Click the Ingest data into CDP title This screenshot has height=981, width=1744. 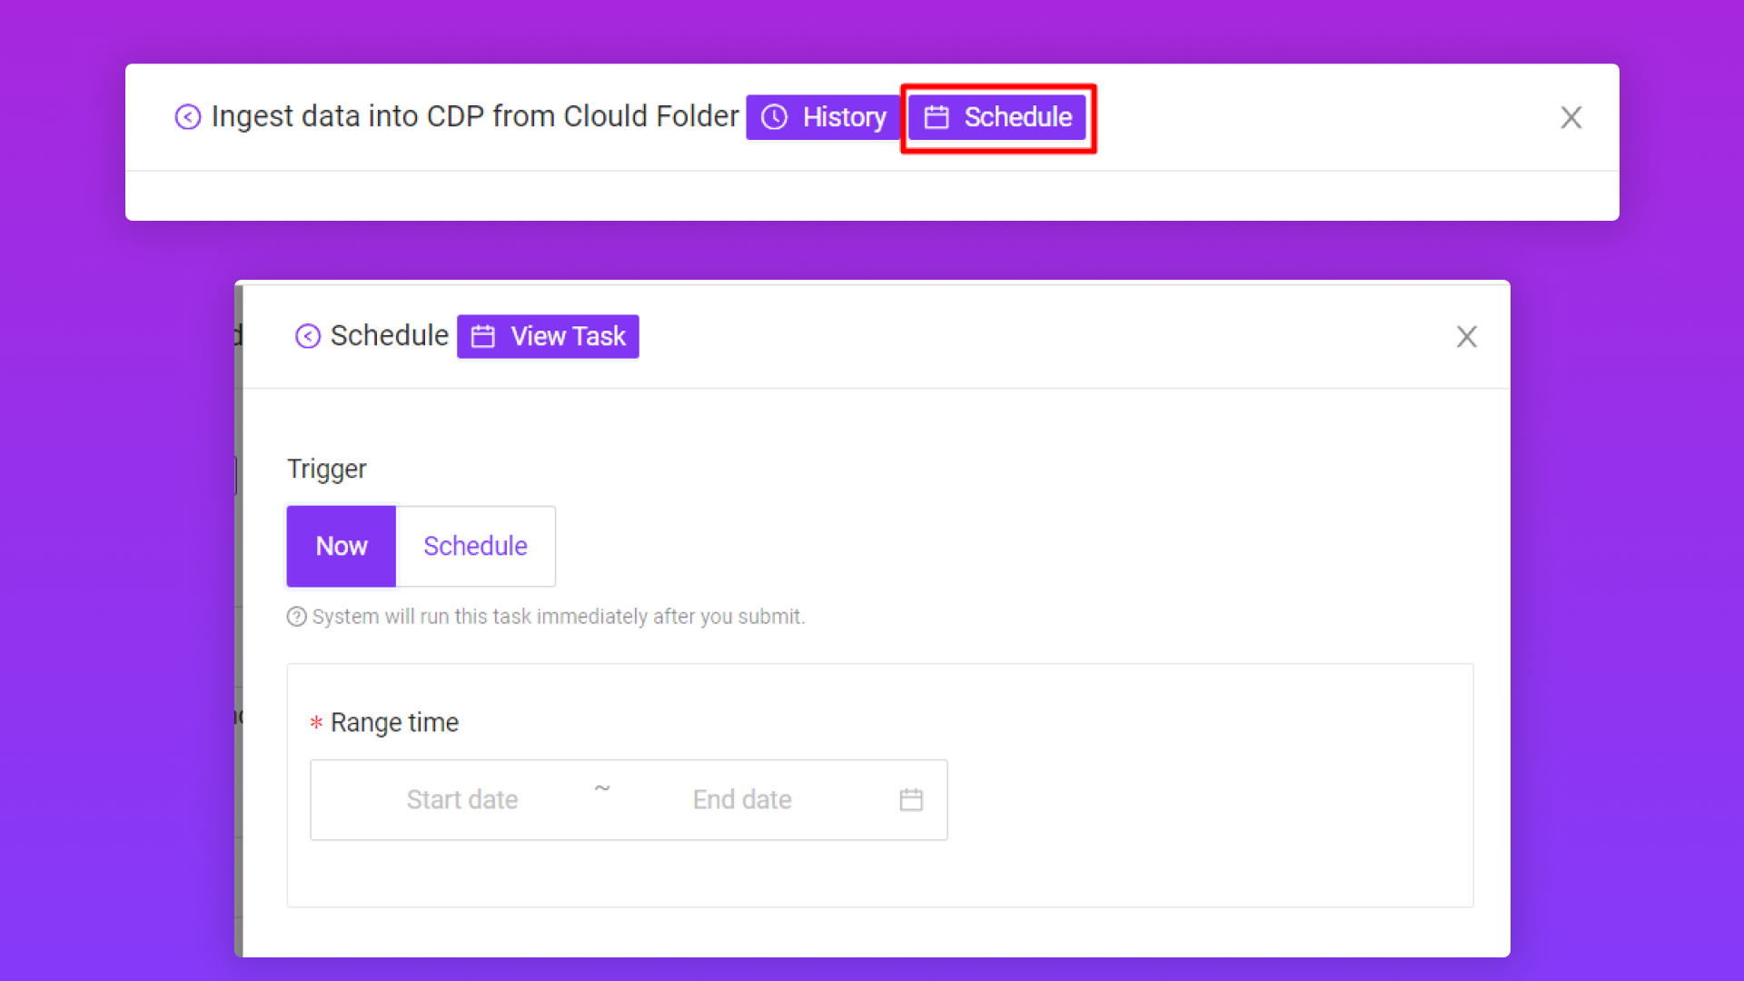pos(474,117)
